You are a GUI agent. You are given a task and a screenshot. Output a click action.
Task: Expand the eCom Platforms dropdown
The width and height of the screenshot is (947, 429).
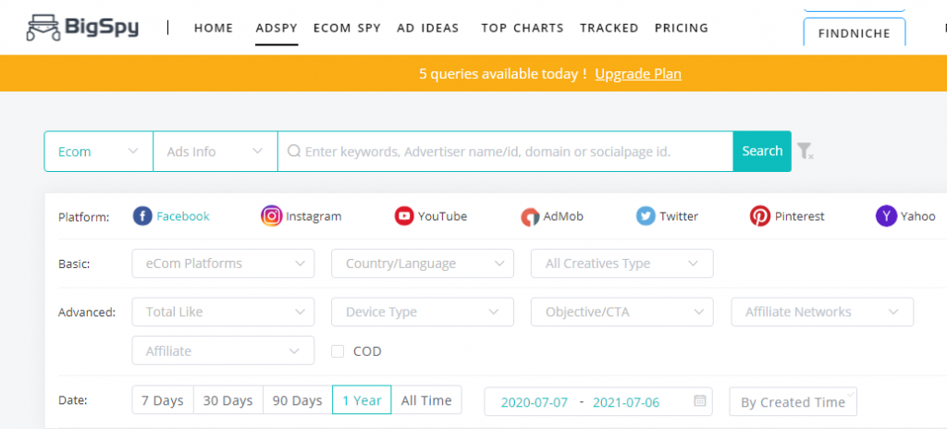pyautogui.click(x=223, y=264)
